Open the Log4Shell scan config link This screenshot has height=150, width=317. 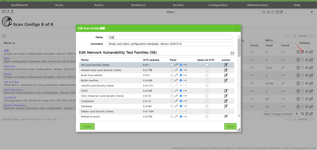[x=10, y=97]
